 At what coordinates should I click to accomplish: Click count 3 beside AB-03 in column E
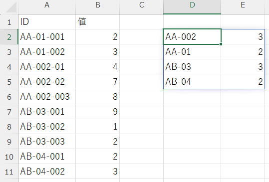click(243, 67)
